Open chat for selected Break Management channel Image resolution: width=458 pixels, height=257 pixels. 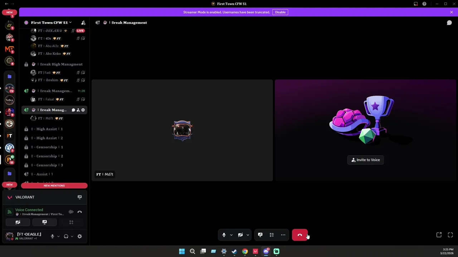tap(73, 110)
